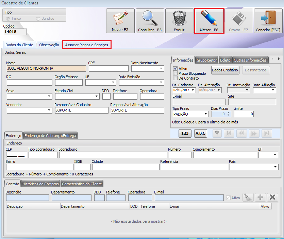Screen dimensions: 284x239
Task: Open the address UF dropdown
Action: click(x=275, y=155)
